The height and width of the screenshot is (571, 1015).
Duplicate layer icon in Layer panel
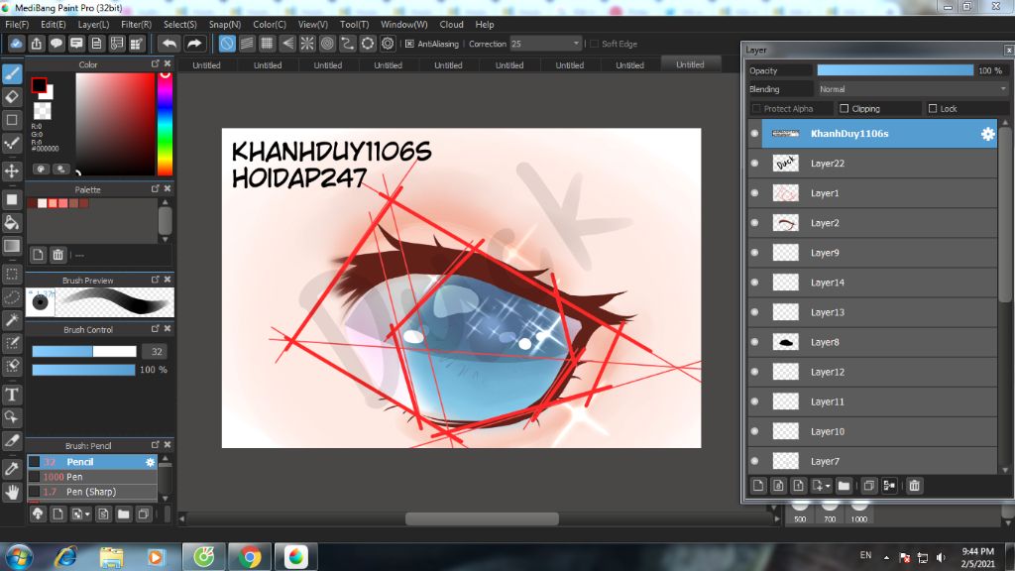point(869,486)
